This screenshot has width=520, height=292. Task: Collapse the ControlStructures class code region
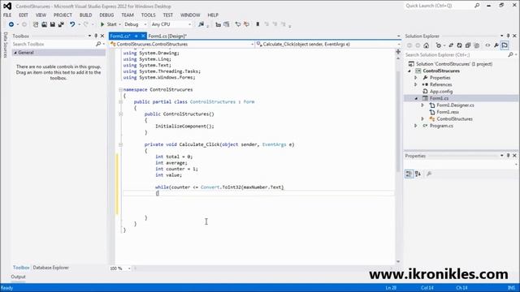pos(120,102)
